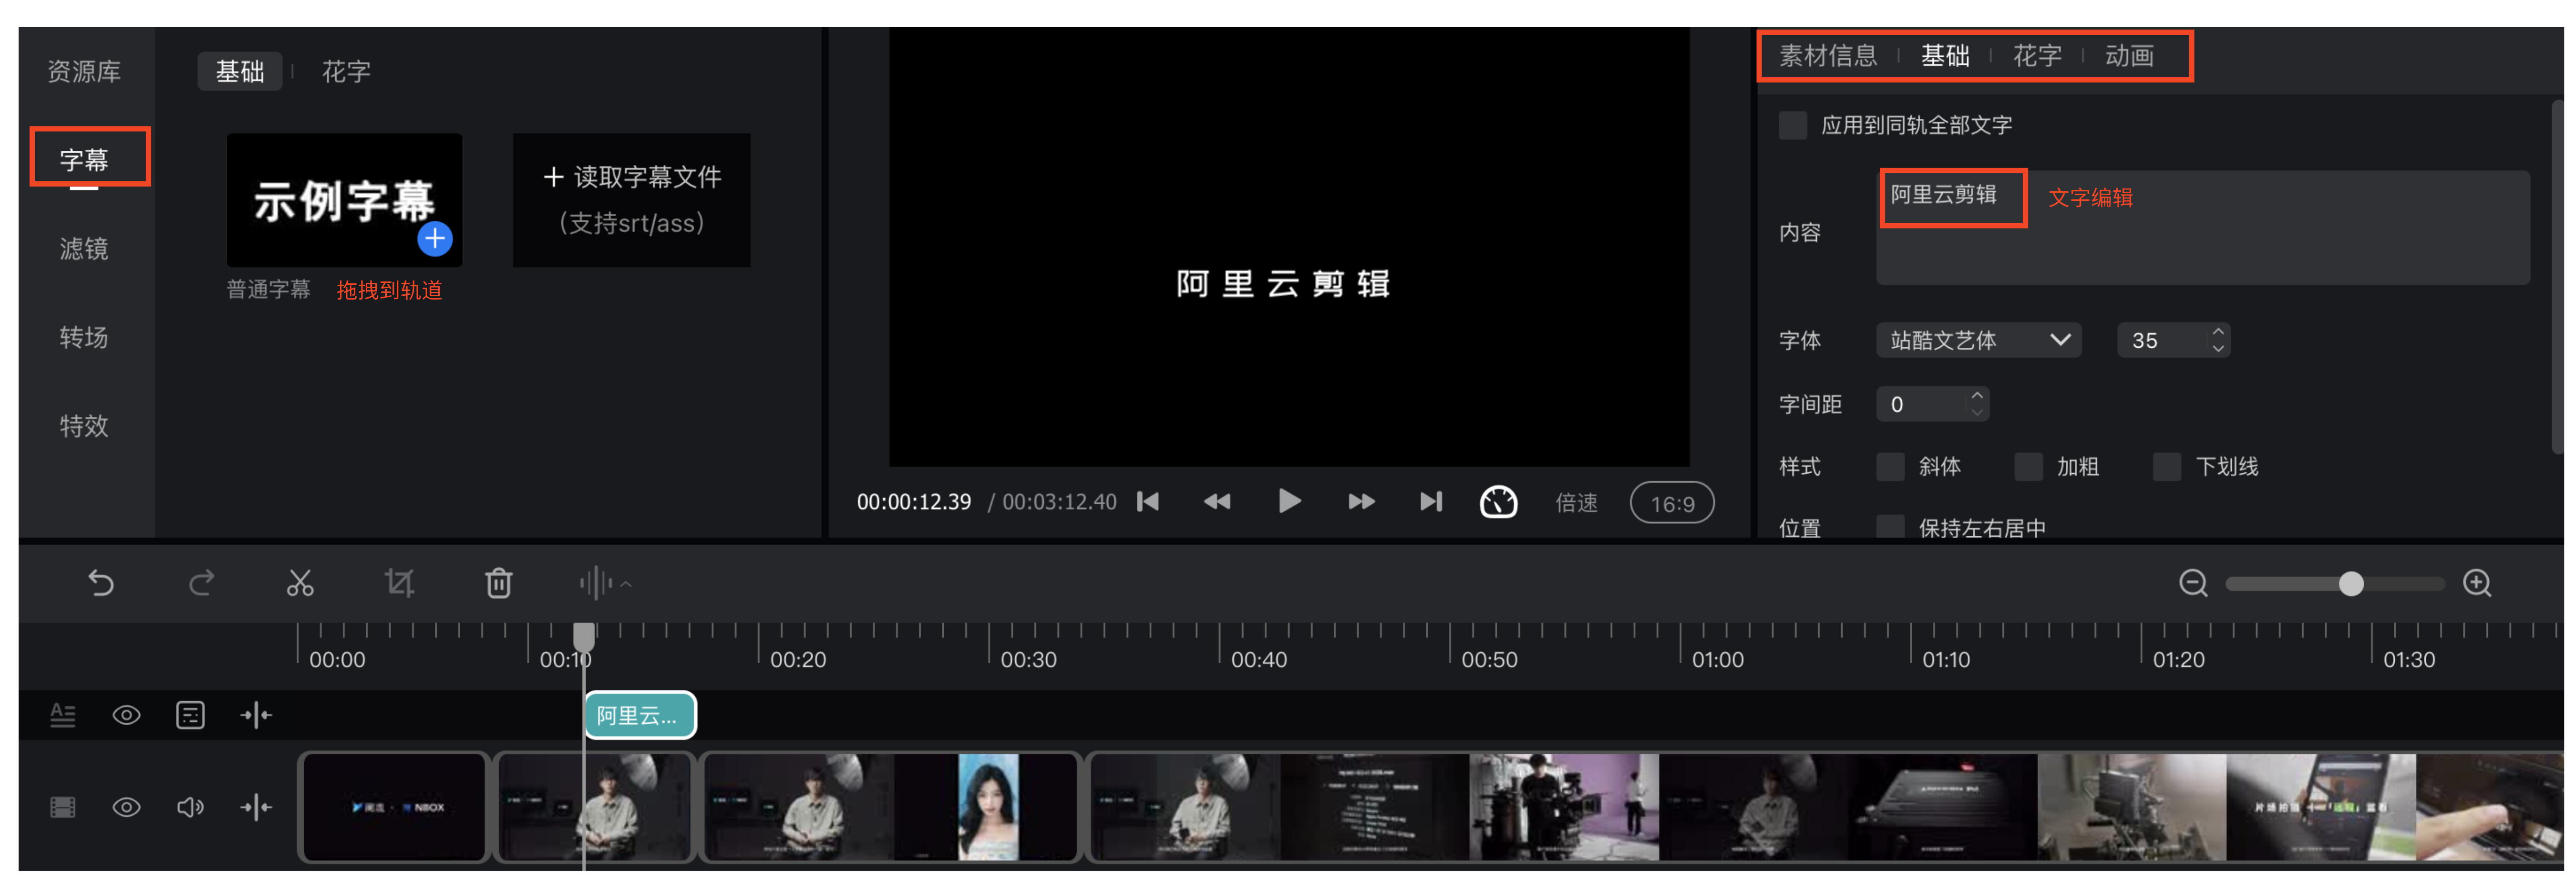
Task: Click the redo arrow icon
Action: click(201, 582)
